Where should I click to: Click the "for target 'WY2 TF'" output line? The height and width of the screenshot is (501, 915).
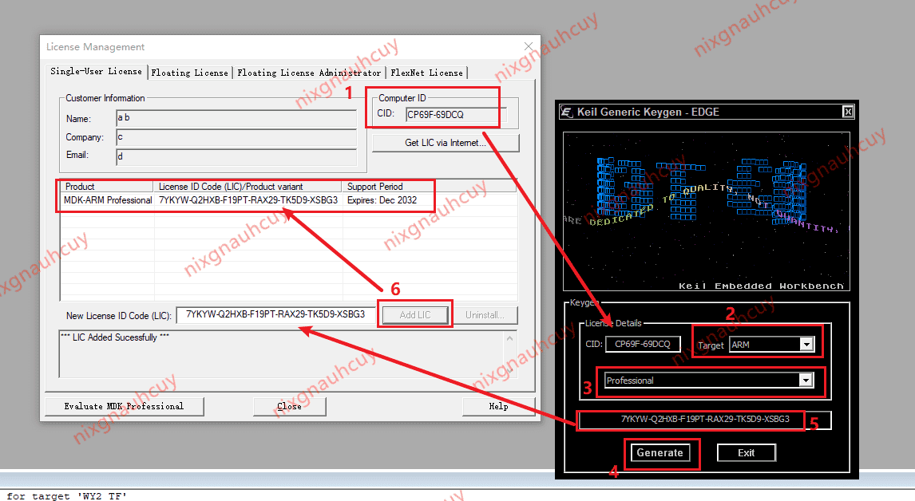tap(66, 495)
